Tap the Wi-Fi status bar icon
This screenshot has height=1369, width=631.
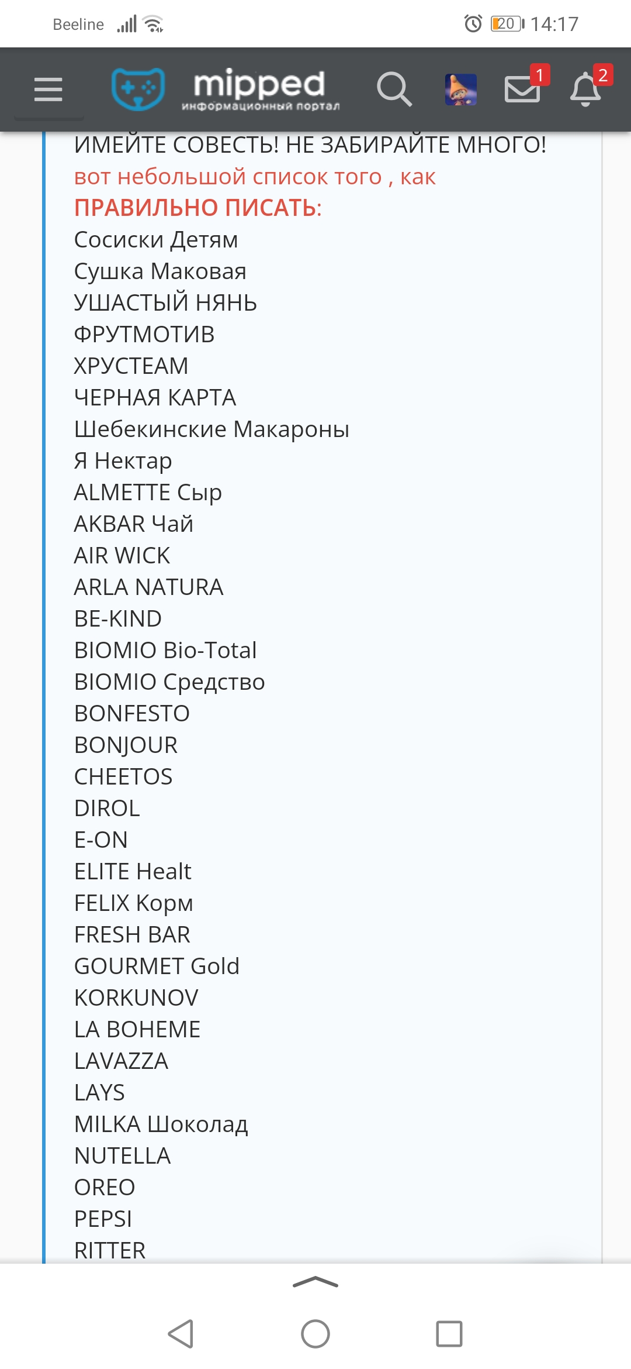(x=154, y=24)
